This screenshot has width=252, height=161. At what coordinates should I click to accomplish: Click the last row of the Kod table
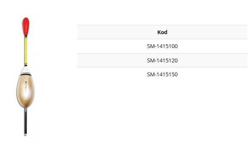[x=162, y=75]
